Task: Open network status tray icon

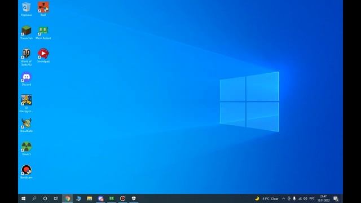Action: (x=300, y=198)
